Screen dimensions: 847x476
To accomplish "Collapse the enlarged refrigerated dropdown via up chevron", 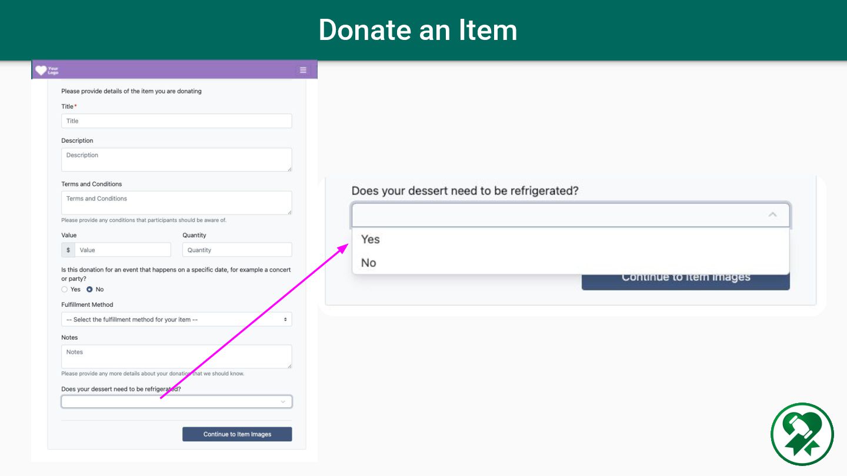I will [x=772, y=214].
